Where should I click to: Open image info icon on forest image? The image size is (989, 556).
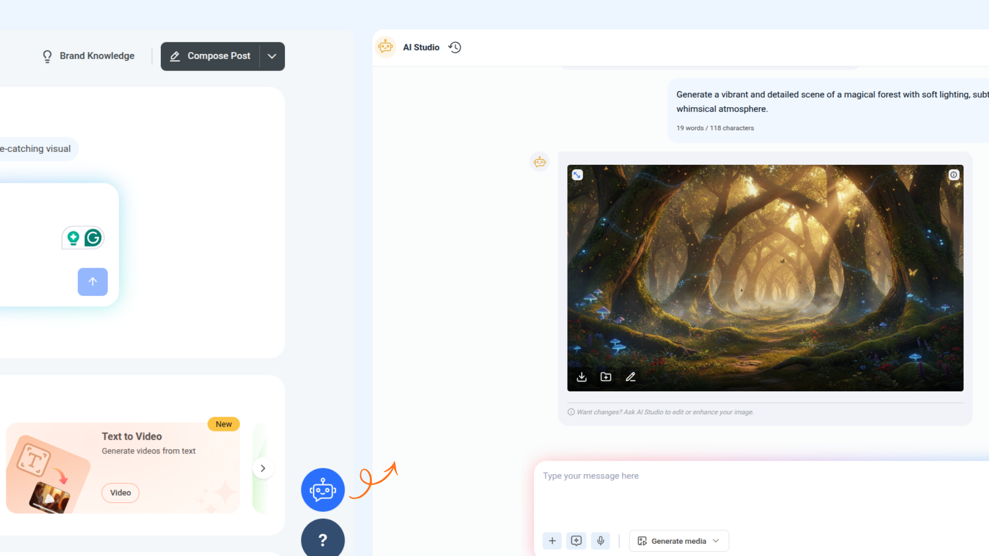953,175
